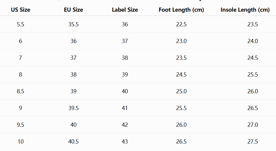This screenshot has height=151, width=276.
Task: Click label size 36 cell
Action: point(125,25)
